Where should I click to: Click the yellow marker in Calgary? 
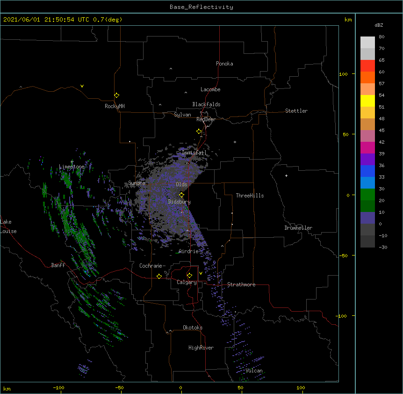[x=189, y=276]
